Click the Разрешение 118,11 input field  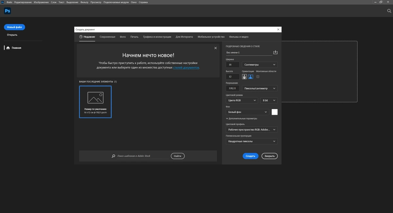(233, 88)
